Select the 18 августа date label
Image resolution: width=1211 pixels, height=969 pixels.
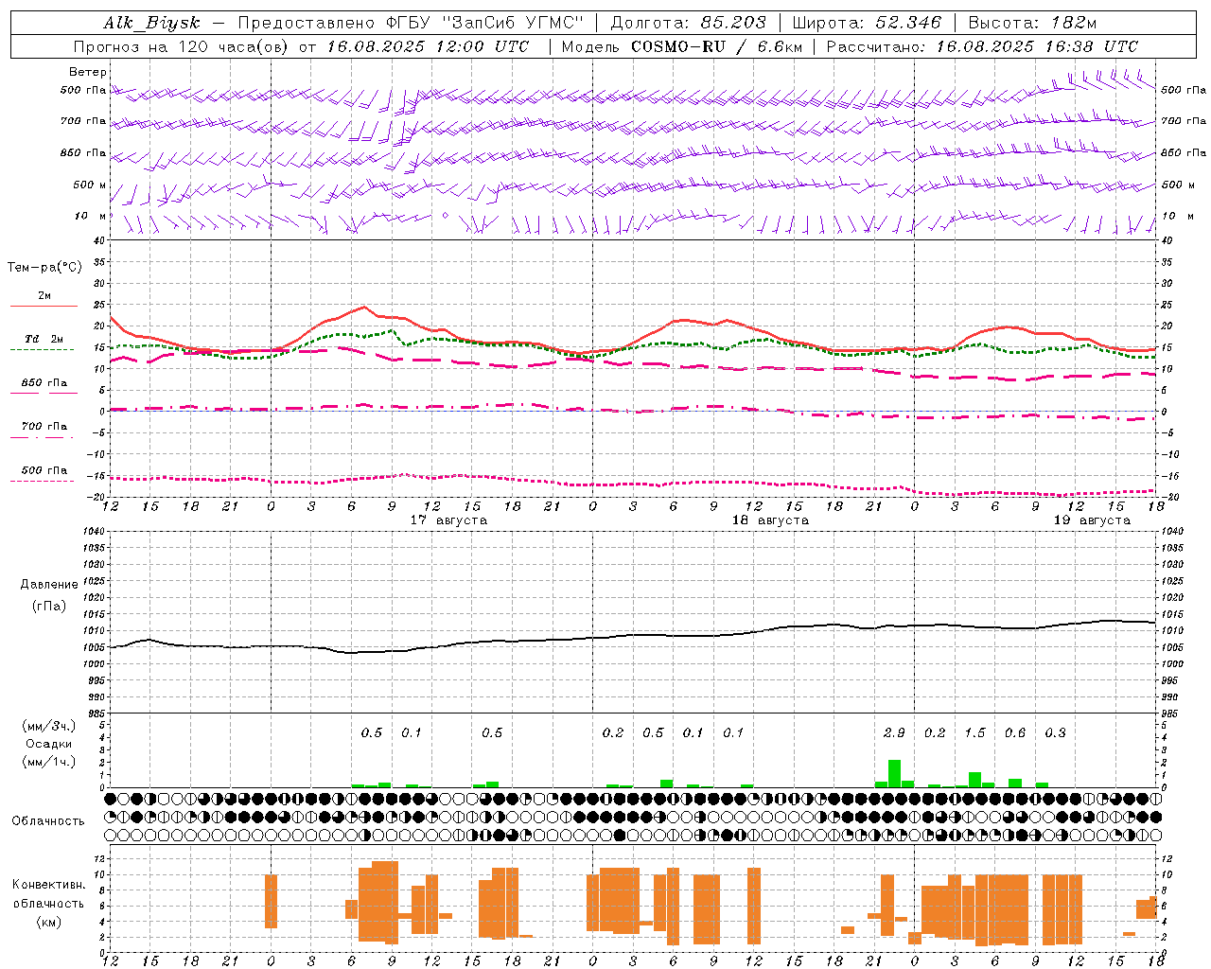[770, 520]
